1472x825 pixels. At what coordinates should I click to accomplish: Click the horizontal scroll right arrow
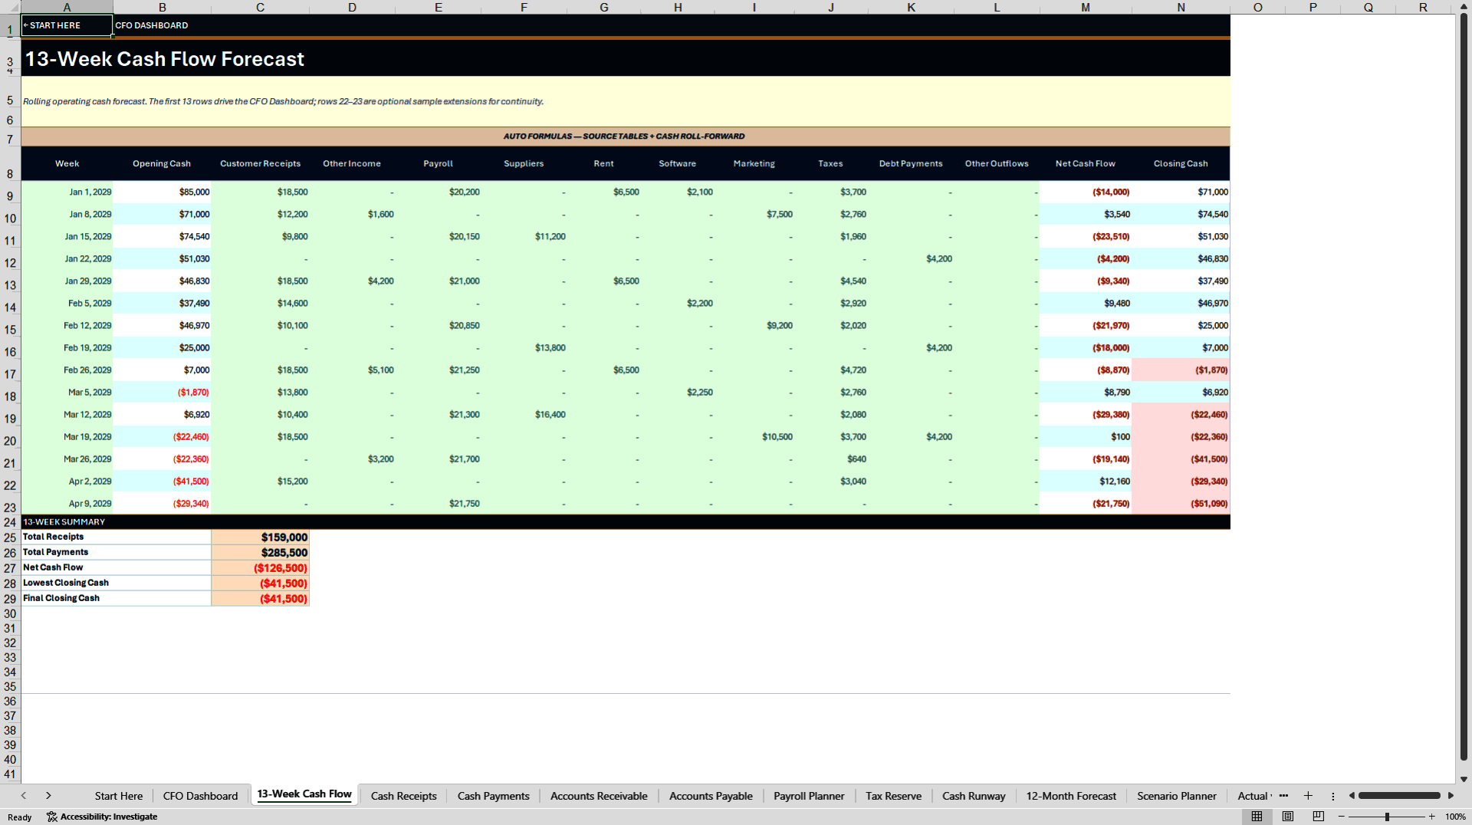point(1451,796)
